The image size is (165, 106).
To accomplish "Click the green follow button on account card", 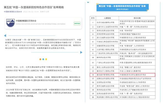I will click(x=77, y=23).
